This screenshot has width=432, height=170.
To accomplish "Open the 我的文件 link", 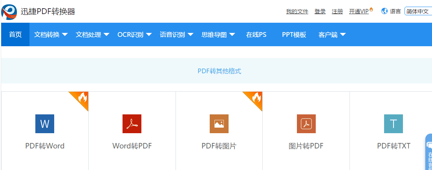I will pyautogui.click(x=297, y=11).
